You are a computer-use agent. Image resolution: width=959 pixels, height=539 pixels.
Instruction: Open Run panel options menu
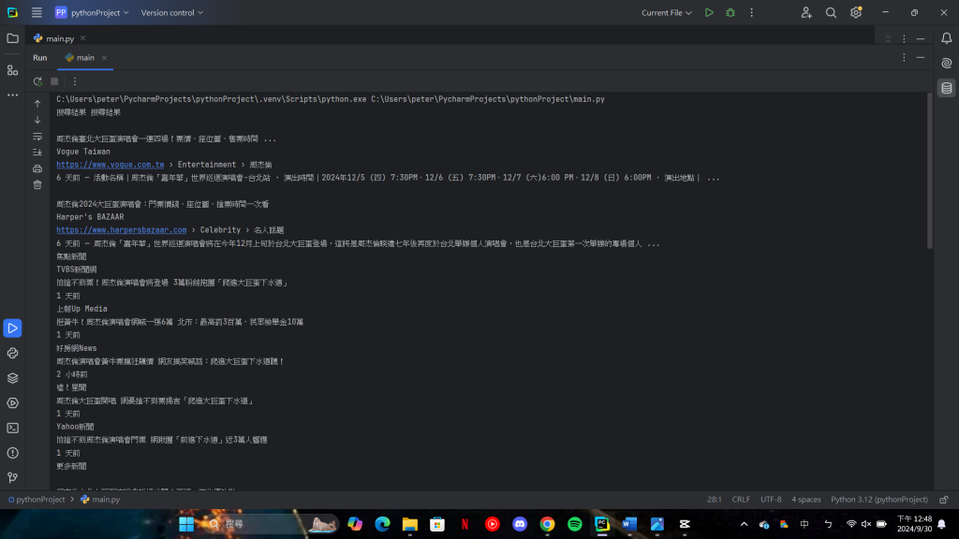[x=904, y=57]
